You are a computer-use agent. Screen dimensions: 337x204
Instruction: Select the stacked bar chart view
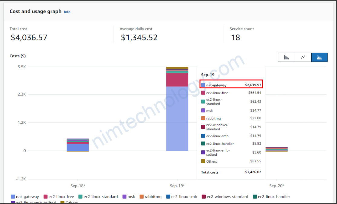319,57
